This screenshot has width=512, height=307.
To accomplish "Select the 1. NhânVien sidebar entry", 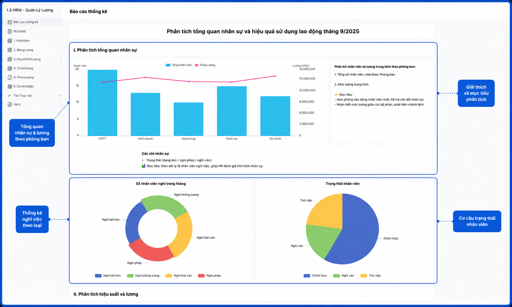I will [x=34, y=41].
